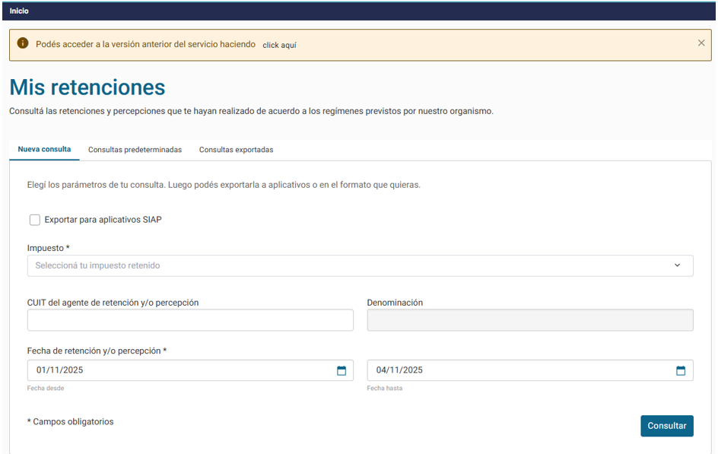Viewport: 718px width, 454px height.
Task: Follow the 'click aquí' link
Action: coord(279,45)
